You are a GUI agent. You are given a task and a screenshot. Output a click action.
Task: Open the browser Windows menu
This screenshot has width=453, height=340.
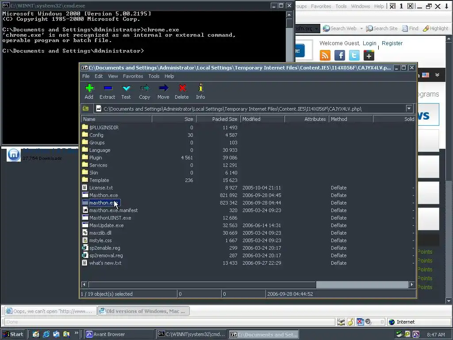(x=360, y=6)
